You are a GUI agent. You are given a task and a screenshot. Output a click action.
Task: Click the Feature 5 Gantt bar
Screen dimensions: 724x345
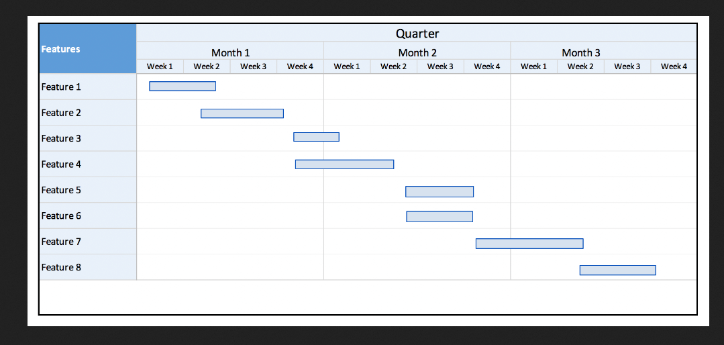(x=439, y=192)
